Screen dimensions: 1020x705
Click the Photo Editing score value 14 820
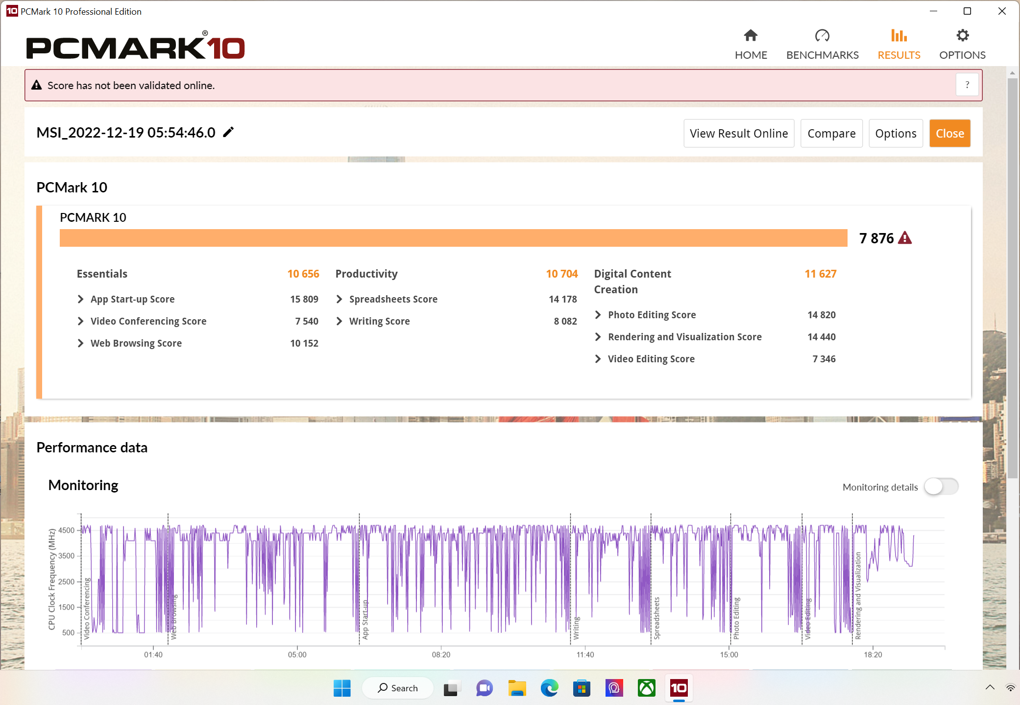click(822, 315)
